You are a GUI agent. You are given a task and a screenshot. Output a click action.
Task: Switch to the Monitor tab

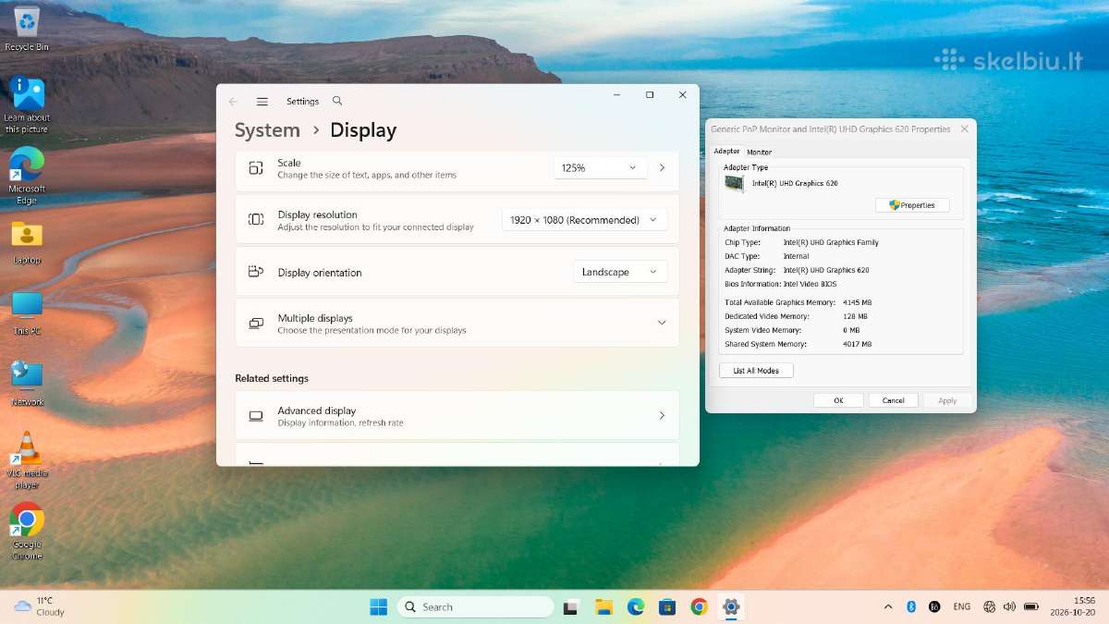point(760,152)
